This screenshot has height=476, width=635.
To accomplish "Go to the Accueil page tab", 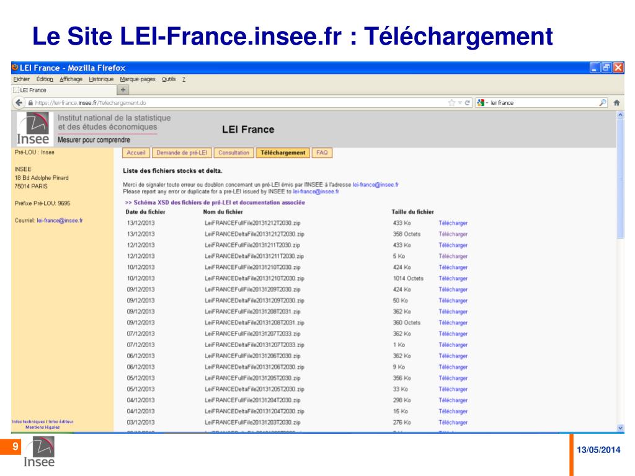I will click(x=136, y=152).
